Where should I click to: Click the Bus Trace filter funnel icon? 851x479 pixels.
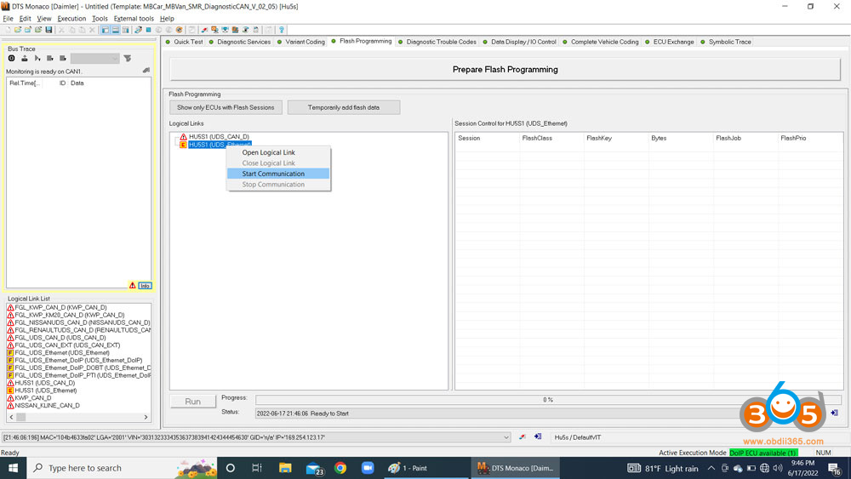point(128,59)
